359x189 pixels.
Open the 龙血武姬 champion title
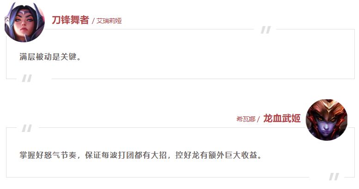click(x=282, y=118)
